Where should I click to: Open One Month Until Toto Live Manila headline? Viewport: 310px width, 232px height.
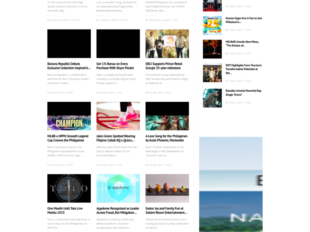[65, 210]
